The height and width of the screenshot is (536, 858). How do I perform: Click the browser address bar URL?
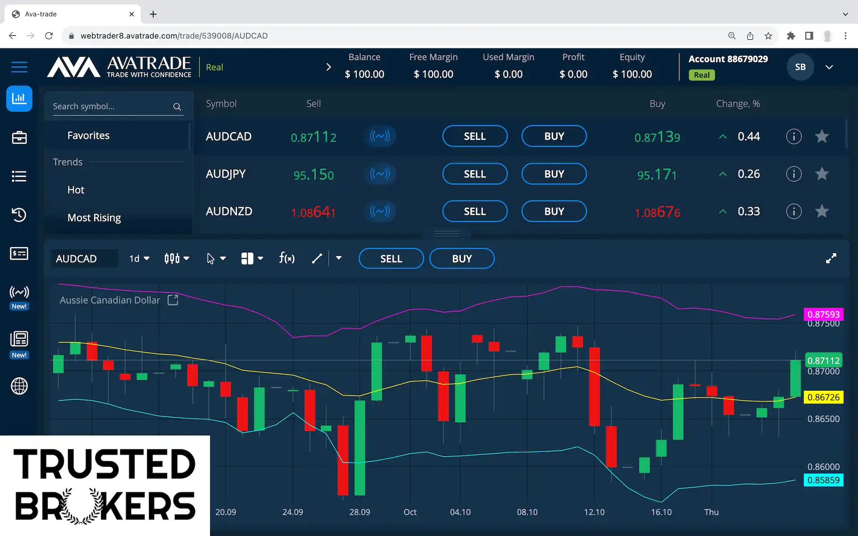tap(174, 36)
